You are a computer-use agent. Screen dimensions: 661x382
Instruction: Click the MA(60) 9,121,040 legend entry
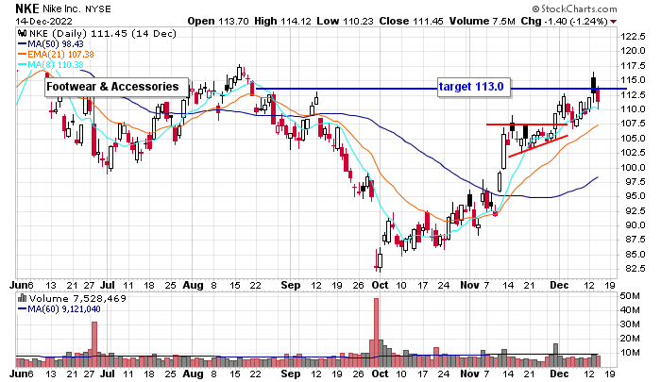(59, 309)
